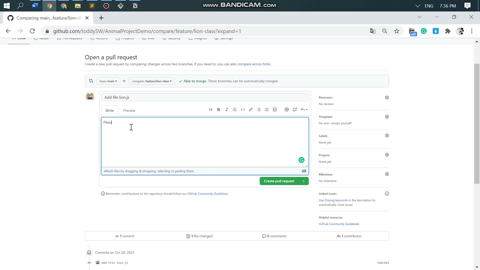Insert a bulleted list
Screen dimensions: 480x270
pos(259,109)
